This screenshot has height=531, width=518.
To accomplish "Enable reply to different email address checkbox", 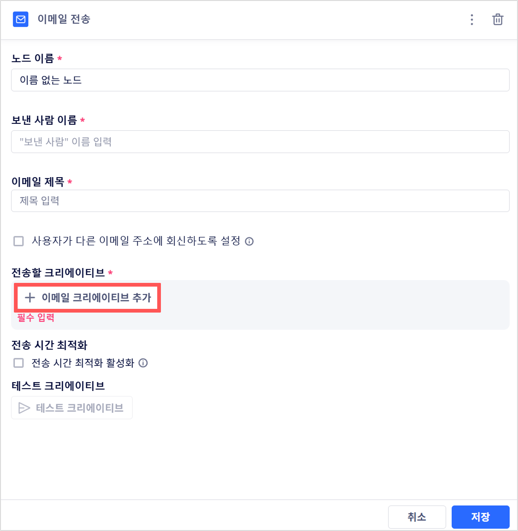I will pyautogui.click(x=19, y=242).
